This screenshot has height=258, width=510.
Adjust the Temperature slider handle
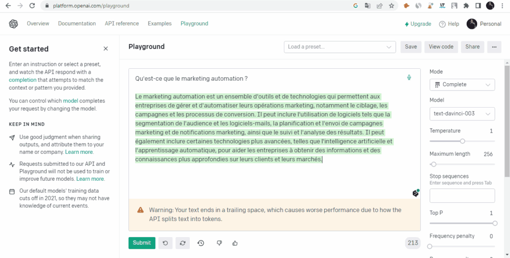pos(463,141)
